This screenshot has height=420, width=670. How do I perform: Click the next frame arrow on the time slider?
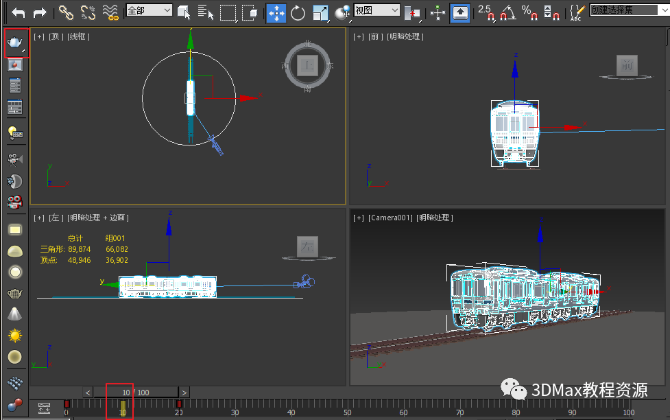pos(184,393)
